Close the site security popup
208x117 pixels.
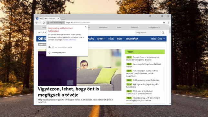(86, 27)
